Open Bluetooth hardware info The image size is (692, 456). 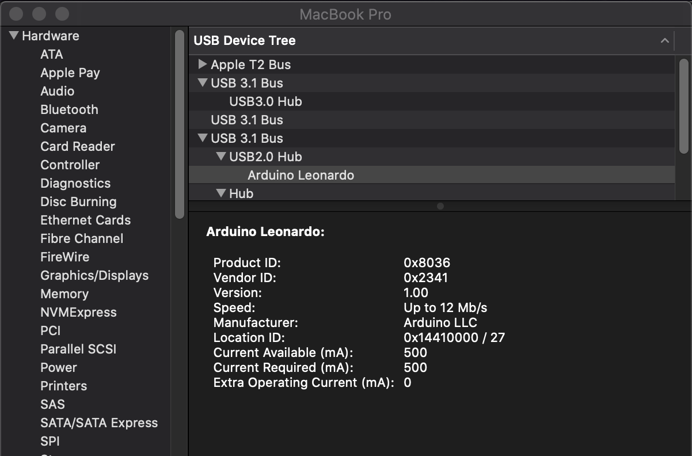click(x=69, y=109)
